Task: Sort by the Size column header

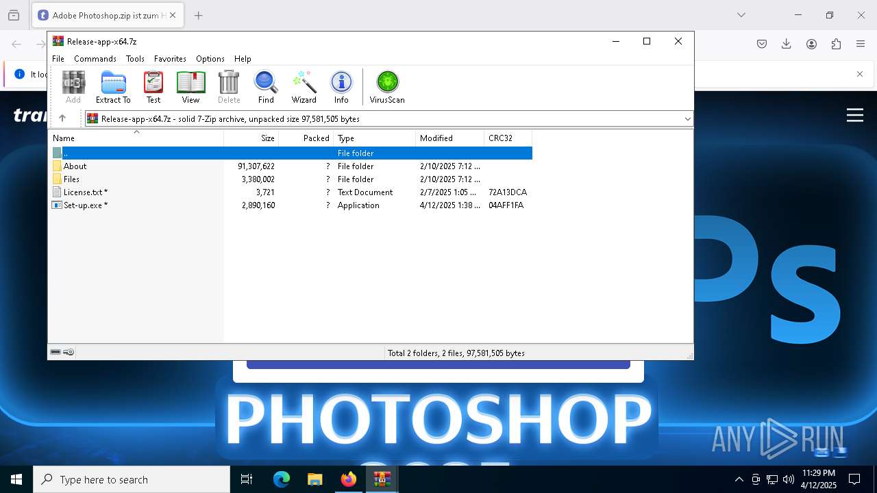Action: pyautogui.click(x=251, y=138)
